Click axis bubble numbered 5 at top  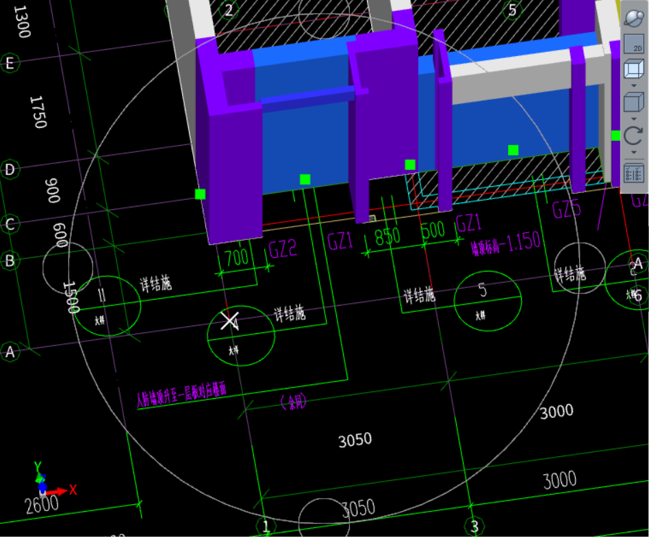point(512,10)
